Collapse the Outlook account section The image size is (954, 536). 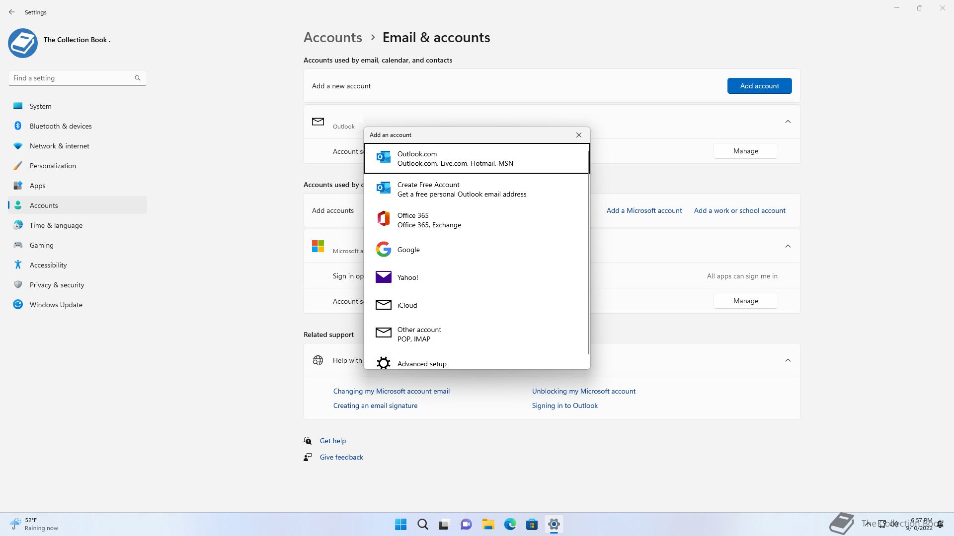[x=788, y=122]
